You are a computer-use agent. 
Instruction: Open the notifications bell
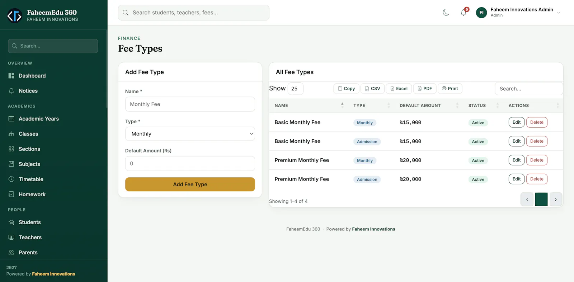pos(464,13)
